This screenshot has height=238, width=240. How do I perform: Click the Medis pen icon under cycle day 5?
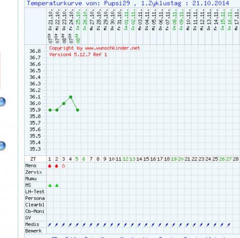(x=77, y=225)
